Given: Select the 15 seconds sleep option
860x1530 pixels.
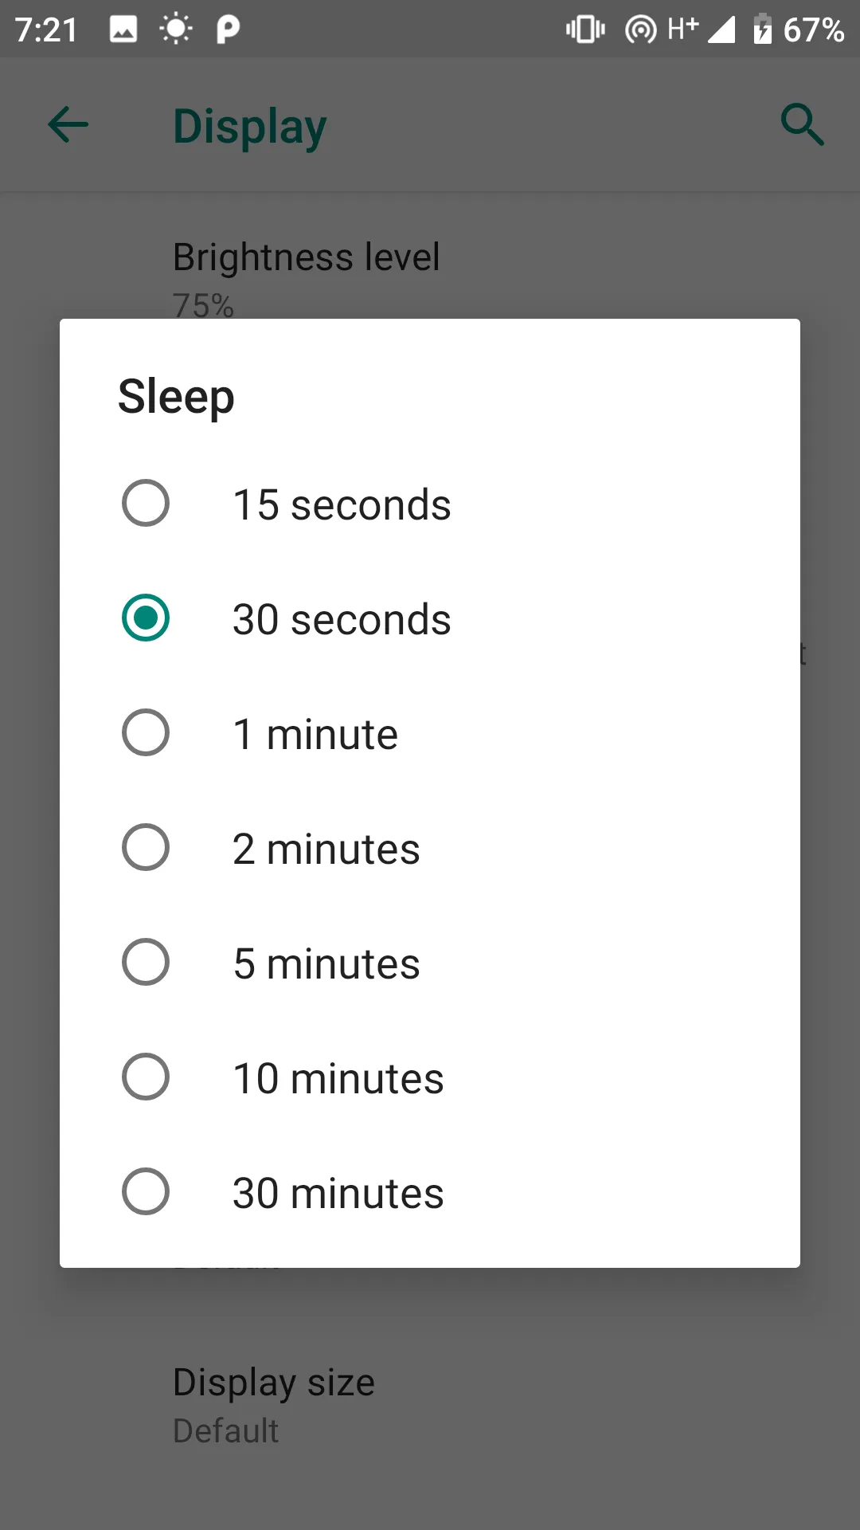Looking at the screenshot, I should coord(341,504).
